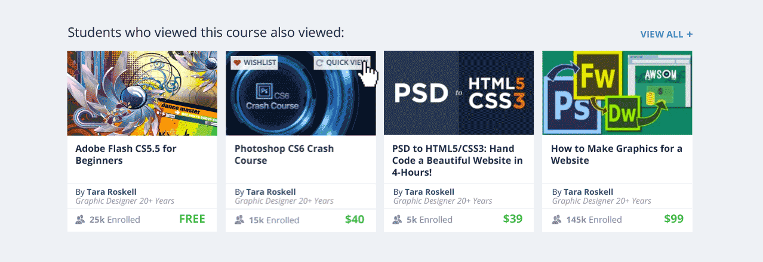763x262 pixels.
Task: Open How to Make Graphics thumbnail image
Action: pyautogui.click(x=617, y=93)
